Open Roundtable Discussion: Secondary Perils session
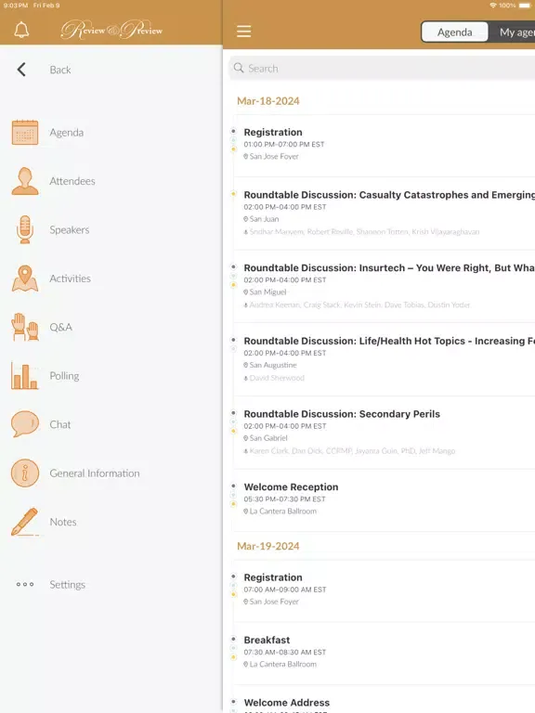535x713 pixels. pos(384,432)
